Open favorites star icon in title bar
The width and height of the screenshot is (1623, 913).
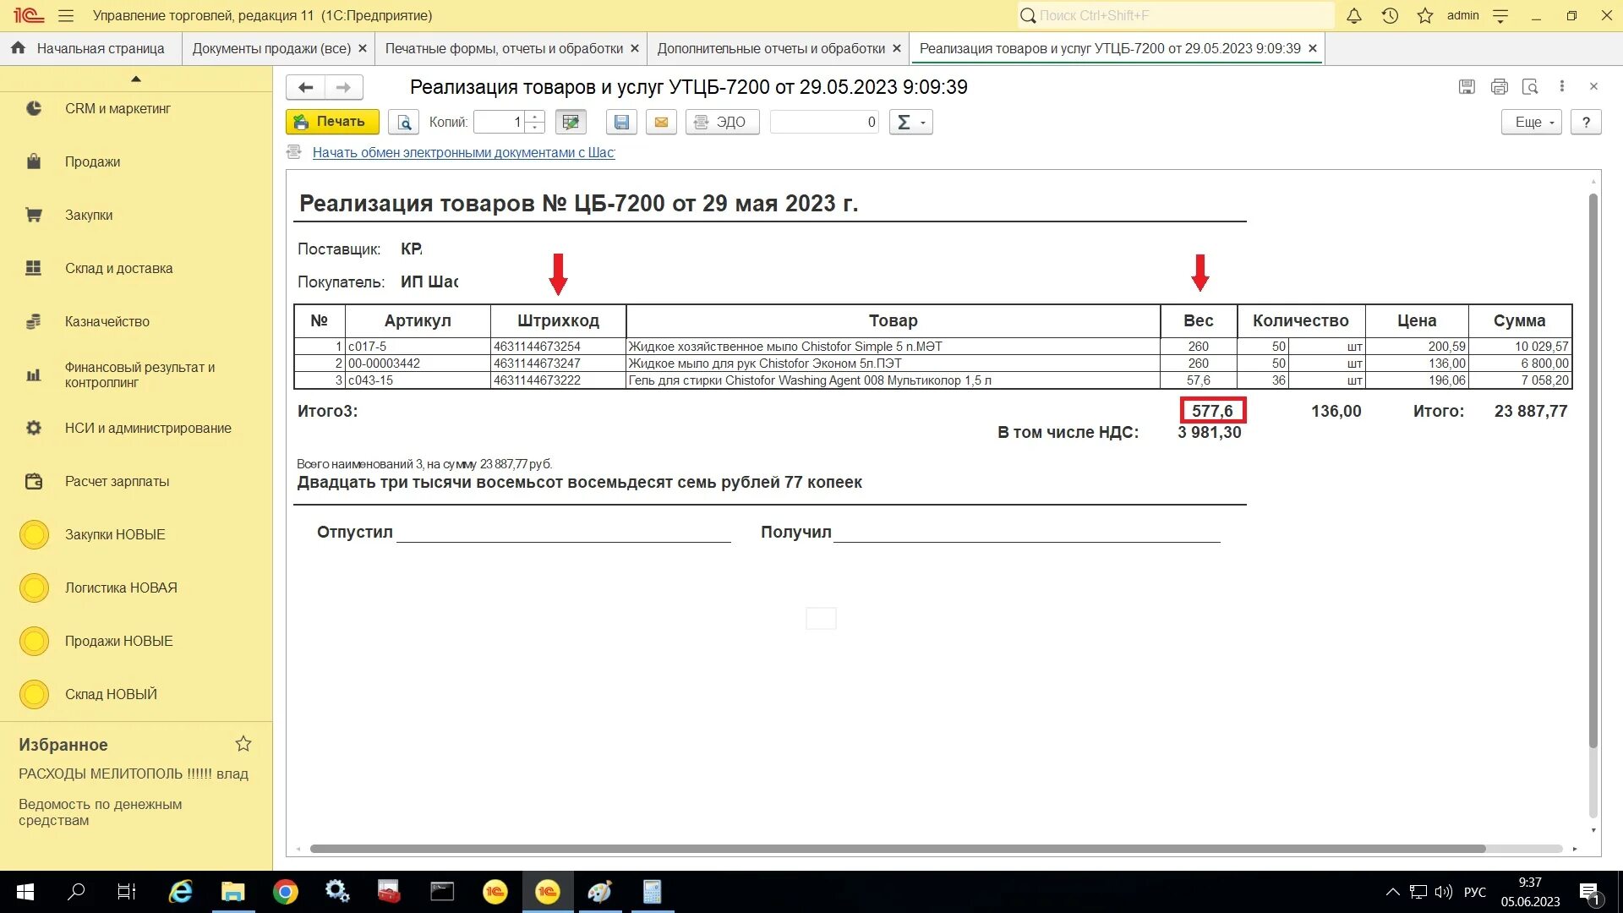1425,15
